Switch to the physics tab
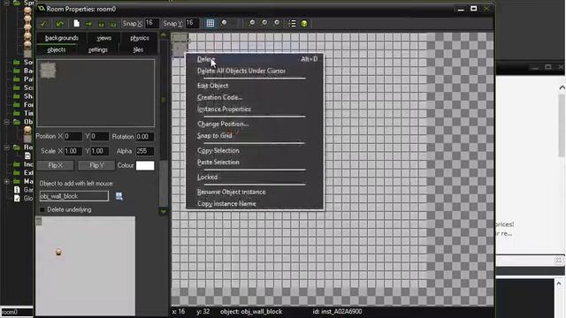The height and width of the screenshot is (318, 566). (x=140, y=38)
